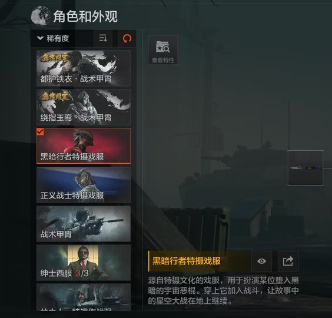Screen dimensions: 332x318
Task: Select 都护铁衣·战术甲胄 skin
Action: 84,68
